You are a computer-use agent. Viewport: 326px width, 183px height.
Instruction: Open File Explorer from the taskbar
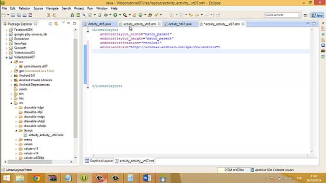[20, 178]
